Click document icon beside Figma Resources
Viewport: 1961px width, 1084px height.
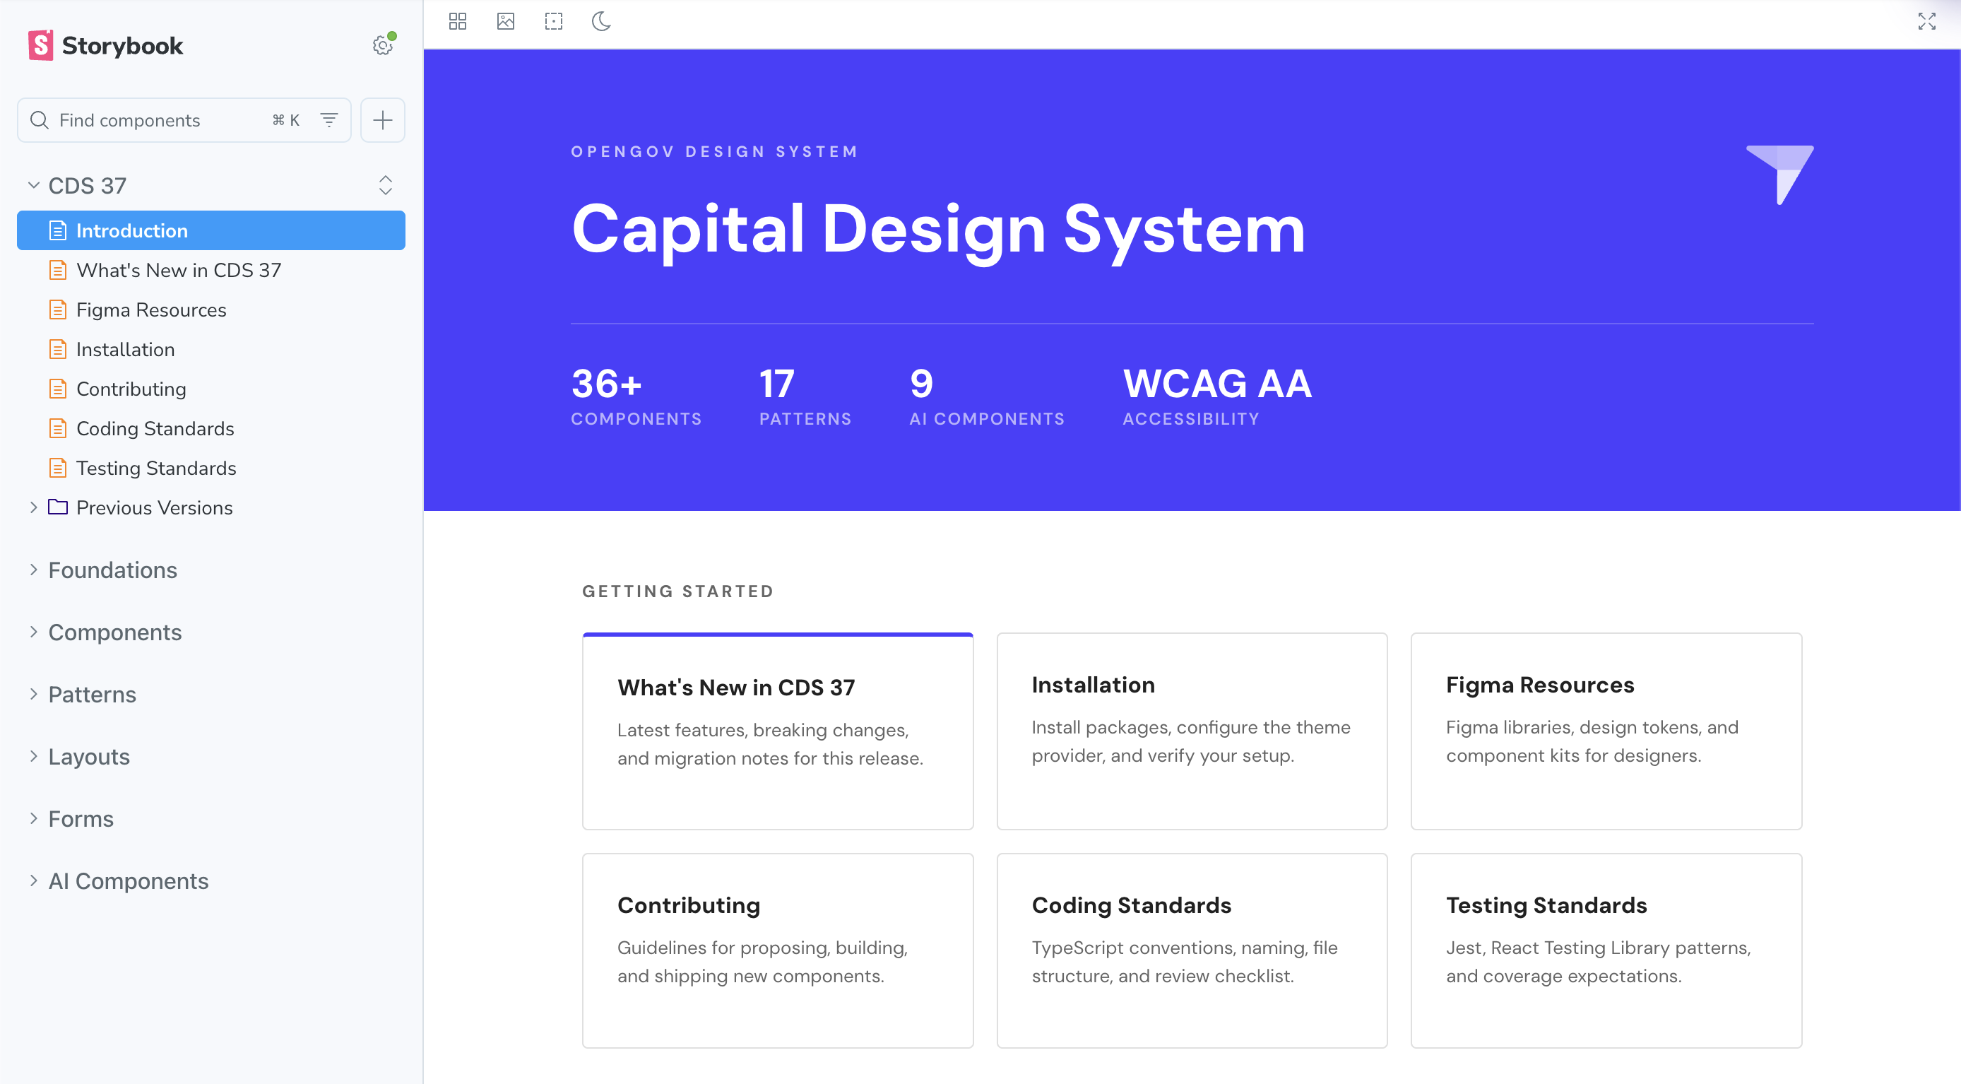coord(58,310)
